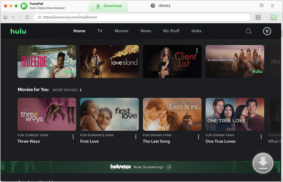Open the Three Ways title link

pos(29,142)
